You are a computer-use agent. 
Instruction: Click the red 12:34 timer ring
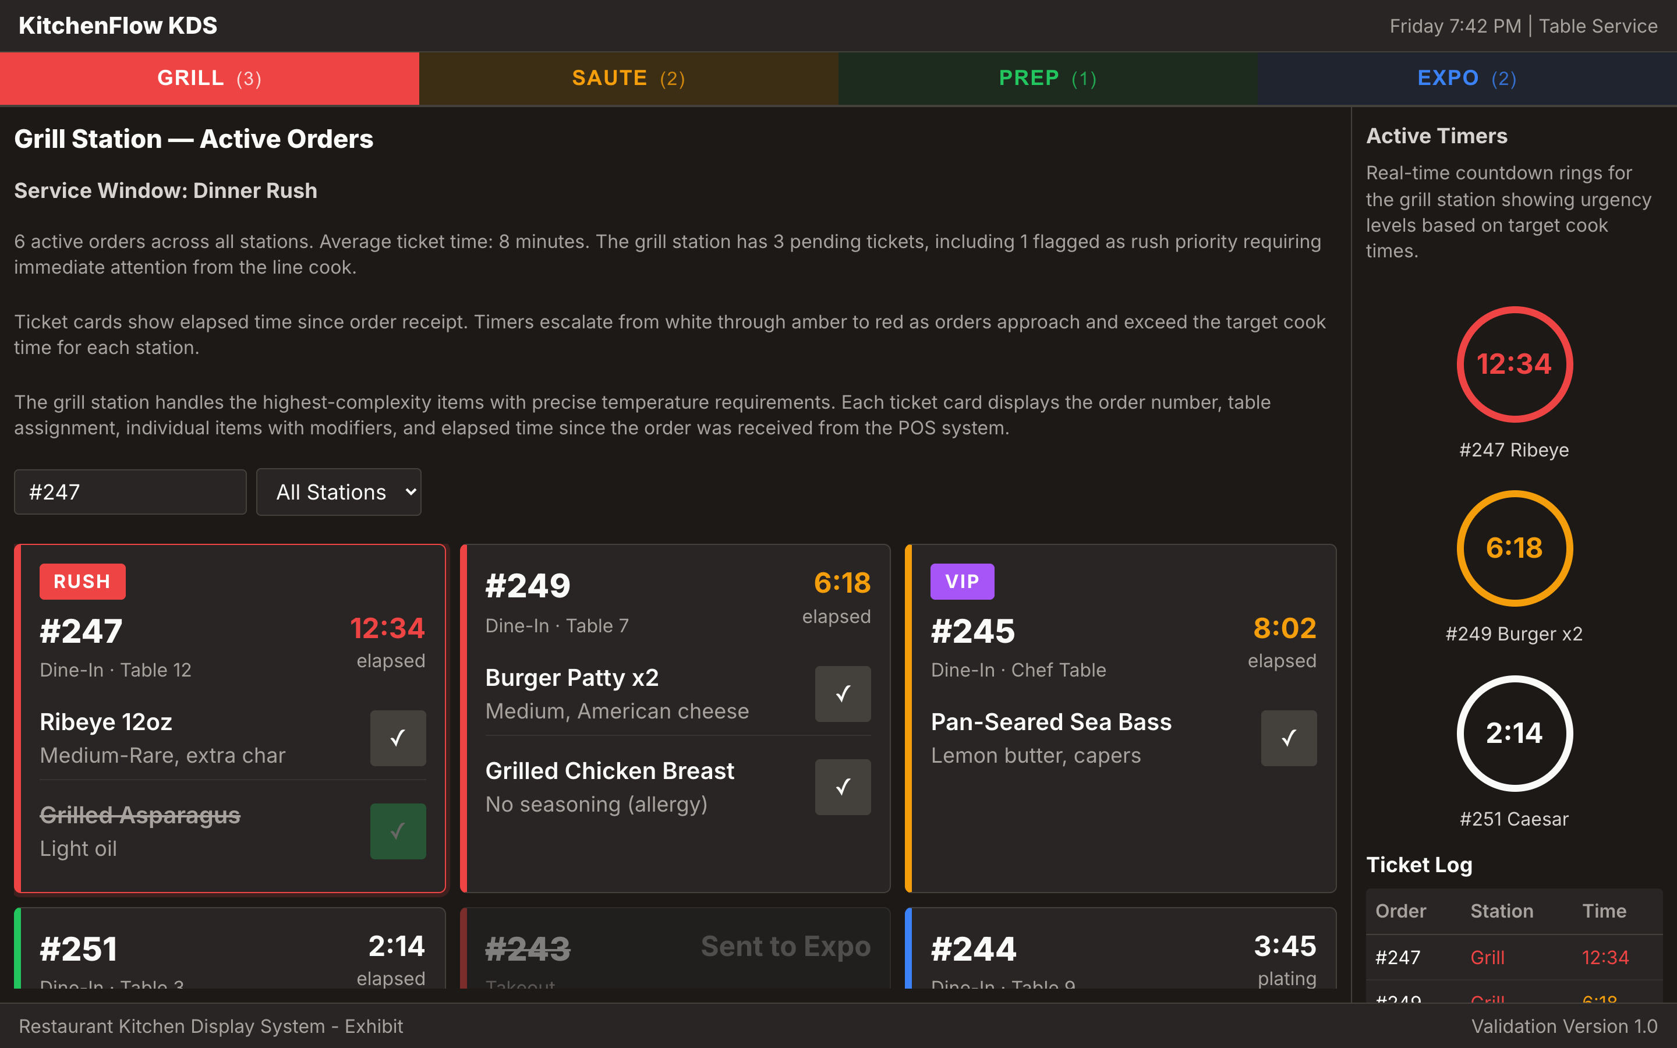1514,364
